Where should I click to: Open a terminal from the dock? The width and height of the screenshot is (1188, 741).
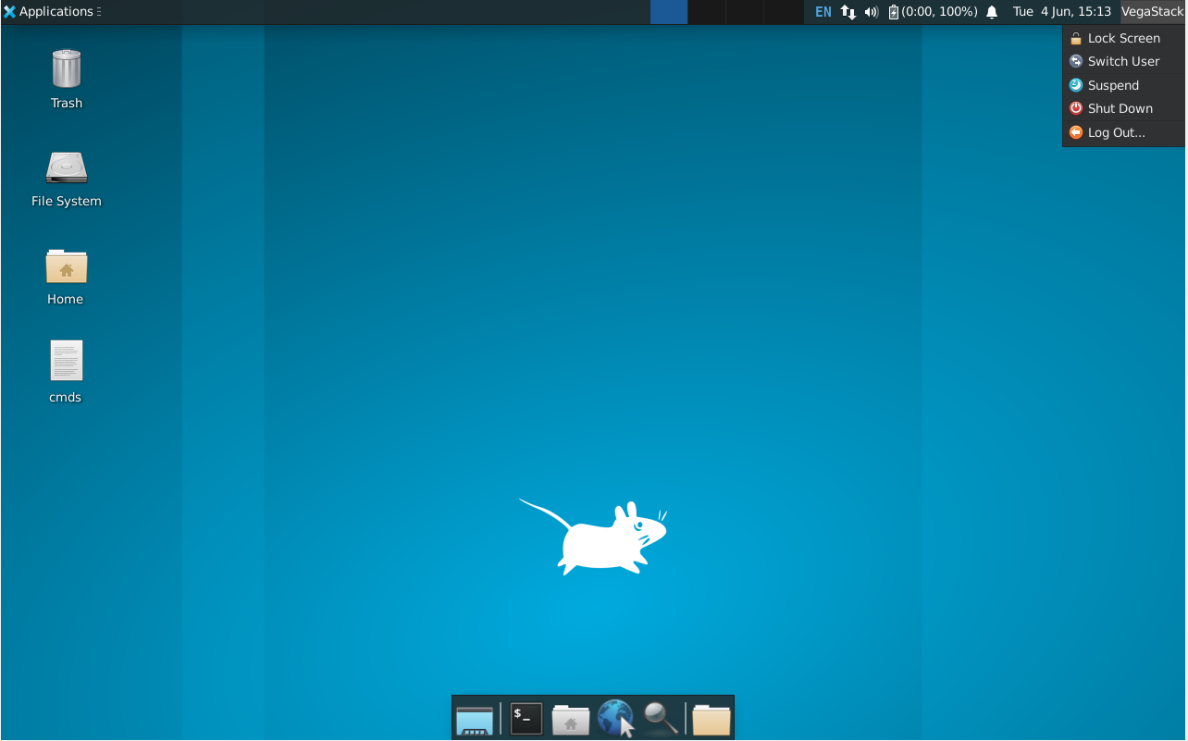pos(525,718)
